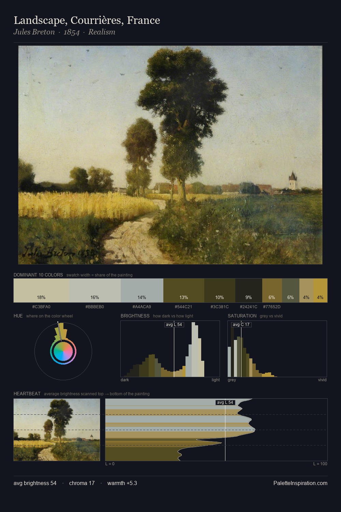Click the heartbeat brightness profile chart

tap(216, 430)
